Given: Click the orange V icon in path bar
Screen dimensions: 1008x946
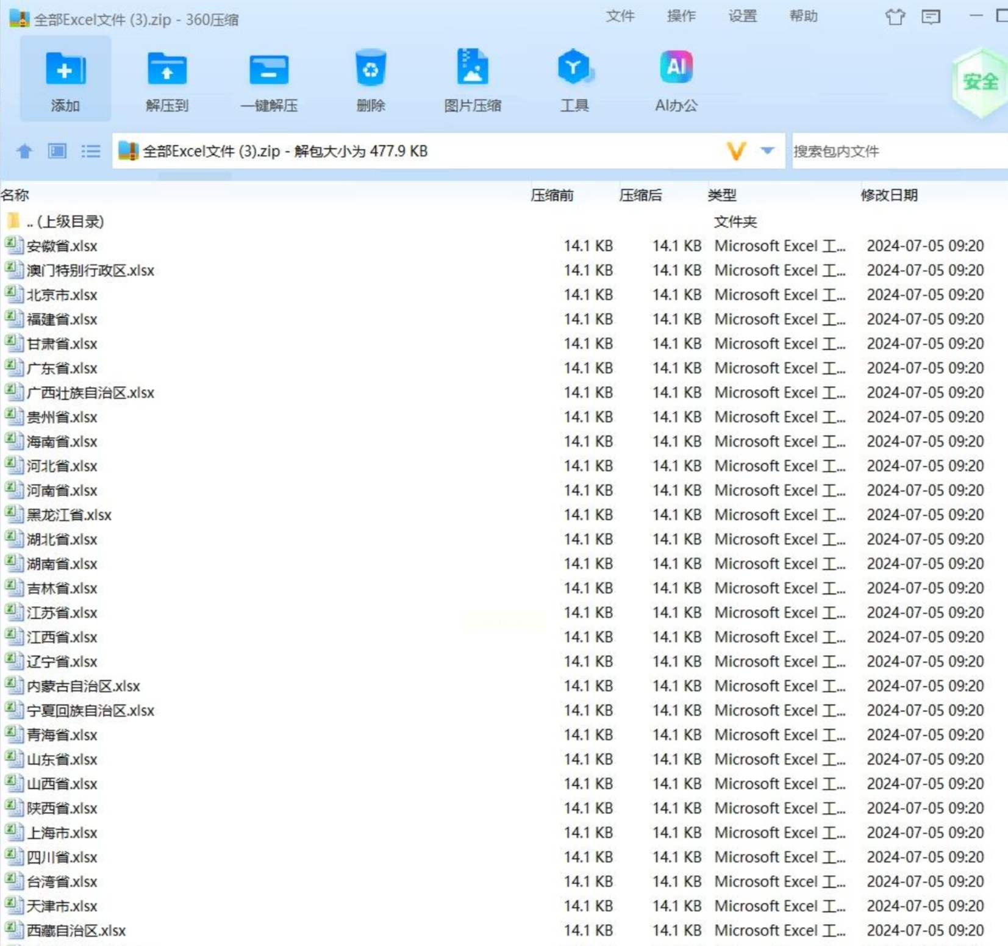Looking at the screenshot, I should click(x=736, y=151).
